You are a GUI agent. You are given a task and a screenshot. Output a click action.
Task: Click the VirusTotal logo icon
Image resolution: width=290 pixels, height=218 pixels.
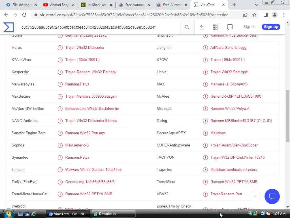pyautogui.click(x=8, y=27)
